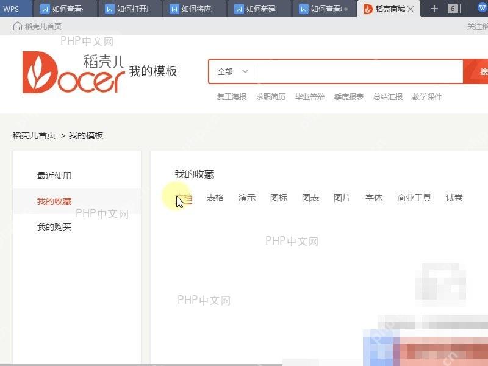Search suggestion 毕业答辩
The image size is (488, 366).
coord(310,97)
